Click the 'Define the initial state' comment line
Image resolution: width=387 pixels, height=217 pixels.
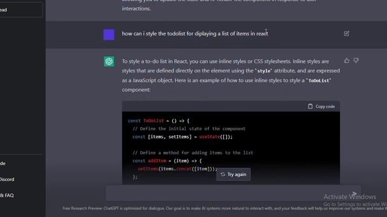[189, 128]
